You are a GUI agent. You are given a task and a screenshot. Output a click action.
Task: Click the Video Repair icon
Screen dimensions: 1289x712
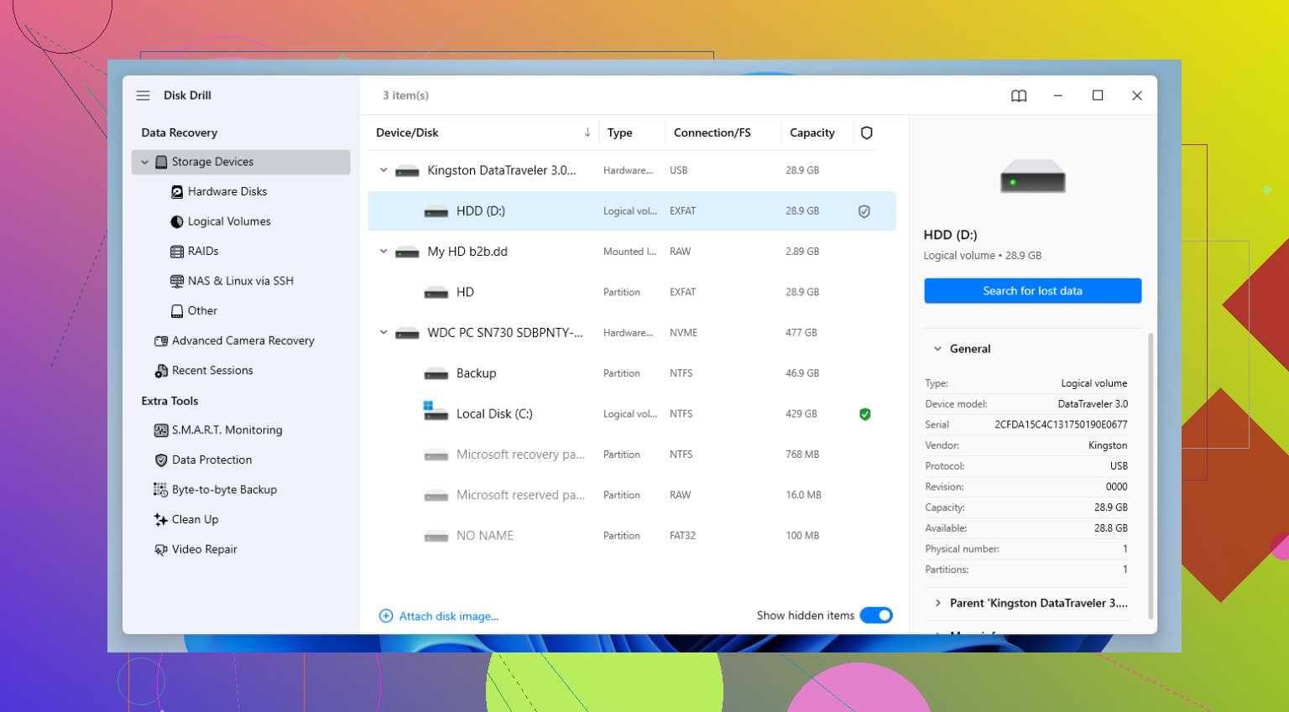click(161, 549)
